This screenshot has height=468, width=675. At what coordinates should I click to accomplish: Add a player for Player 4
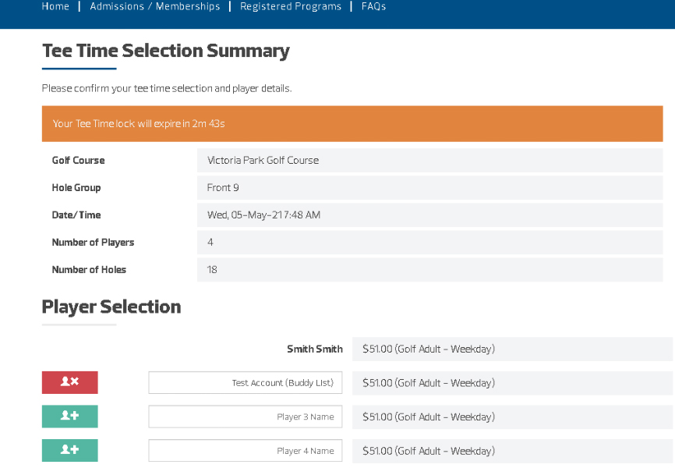69,450
